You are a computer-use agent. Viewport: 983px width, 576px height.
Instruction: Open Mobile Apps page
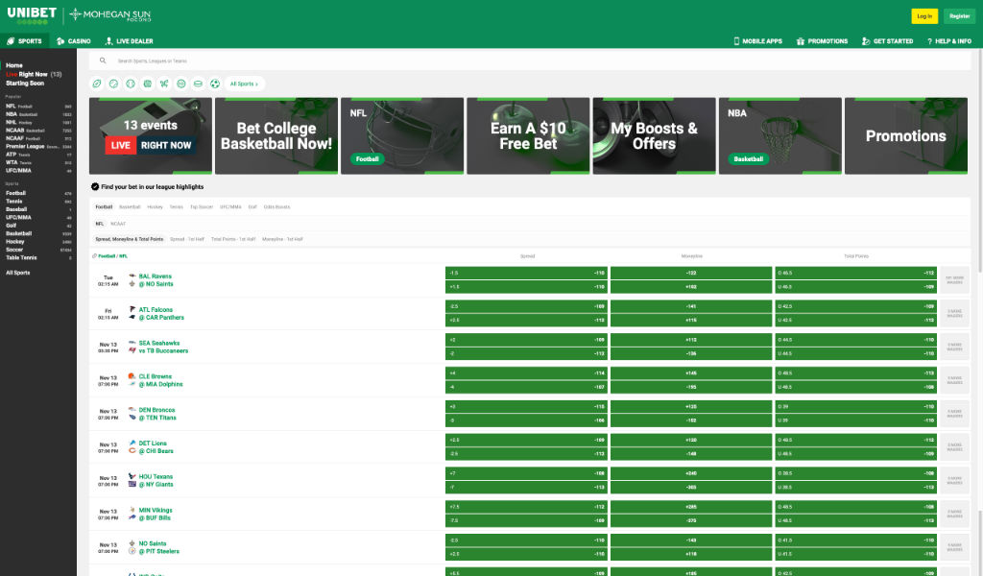758,40
